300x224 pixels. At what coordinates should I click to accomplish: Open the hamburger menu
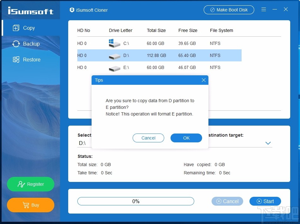click(x=264, y=9)
